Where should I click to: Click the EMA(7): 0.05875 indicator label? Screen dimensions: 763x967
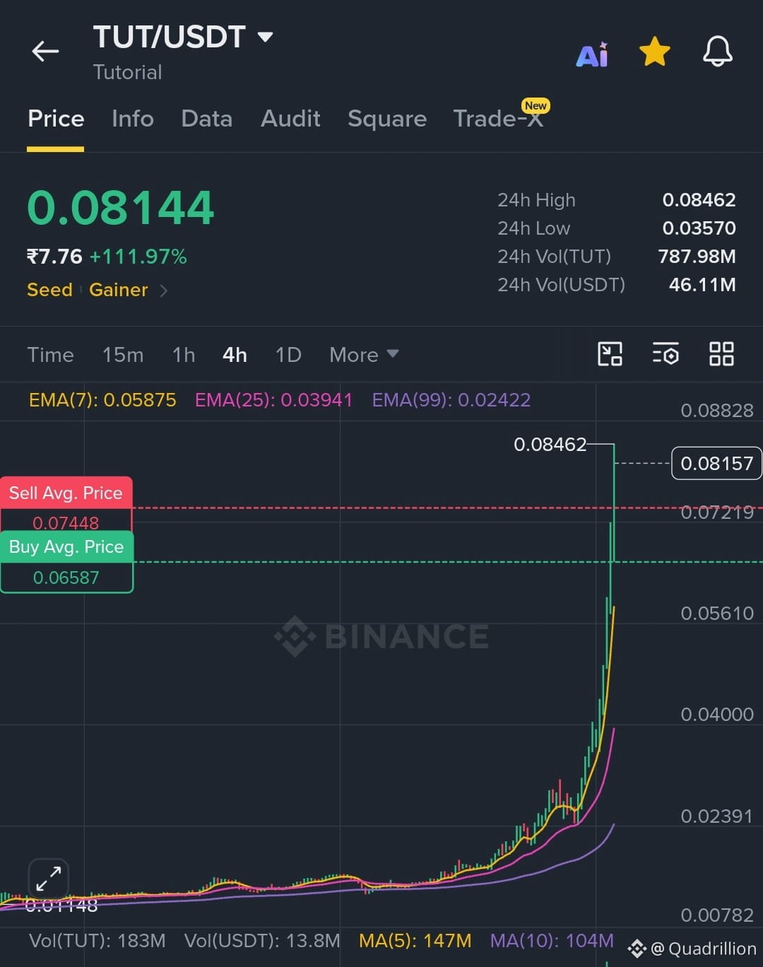point(102,400)
